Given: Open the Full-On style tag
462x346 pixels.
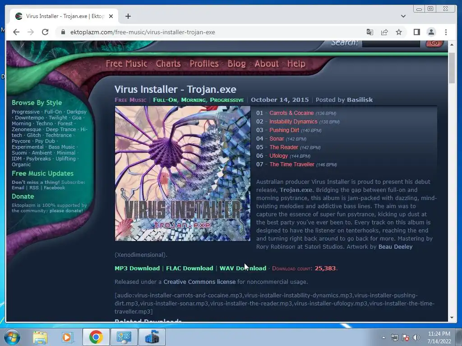Looking at the screenshot, I should (x=165, y=100).
